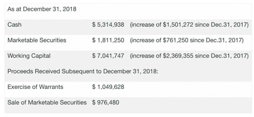Viewport: 254px width, 117px height.
Task: Click the 'Proceeds Received Subsequent' subheading
Action: 83,71
